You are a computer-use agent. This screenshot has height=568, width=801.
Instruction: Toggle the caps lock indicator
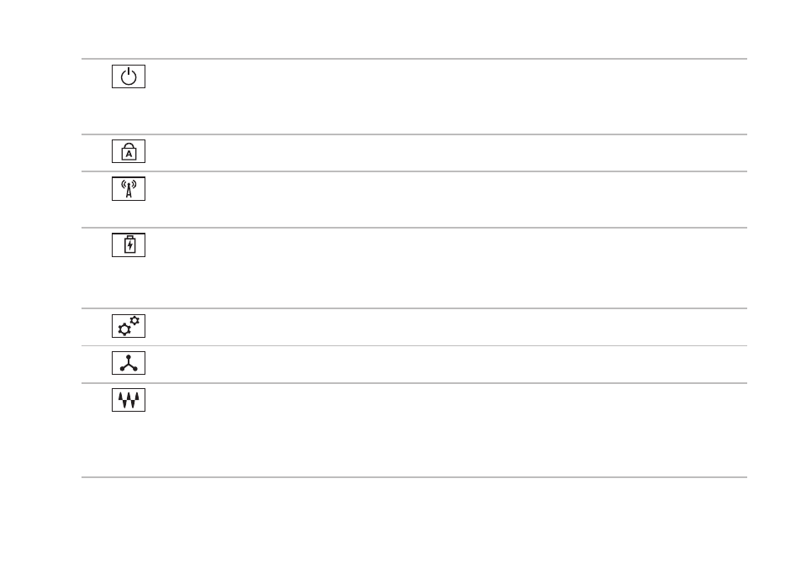tap(129, 151)
